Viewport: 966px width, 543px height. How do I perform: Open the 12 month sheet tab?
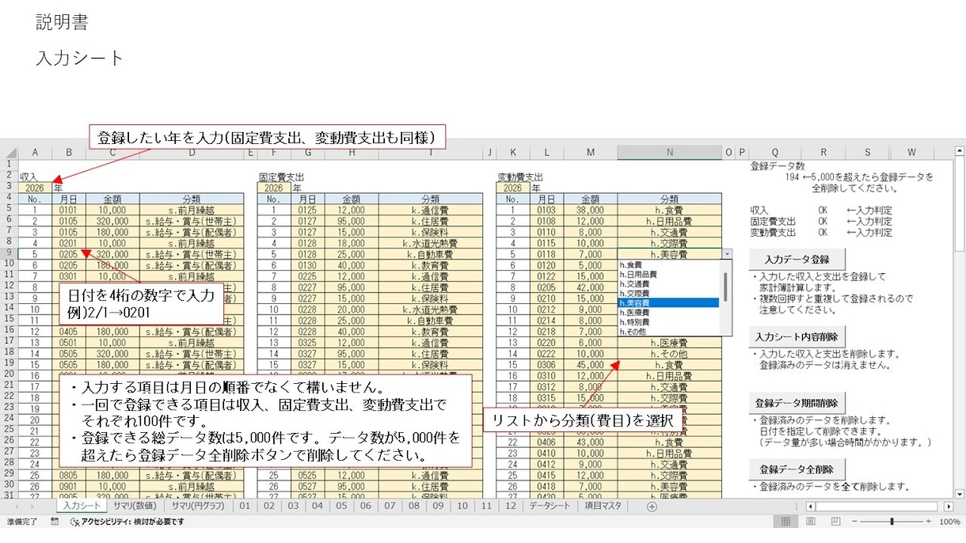(x=510, y=506)
